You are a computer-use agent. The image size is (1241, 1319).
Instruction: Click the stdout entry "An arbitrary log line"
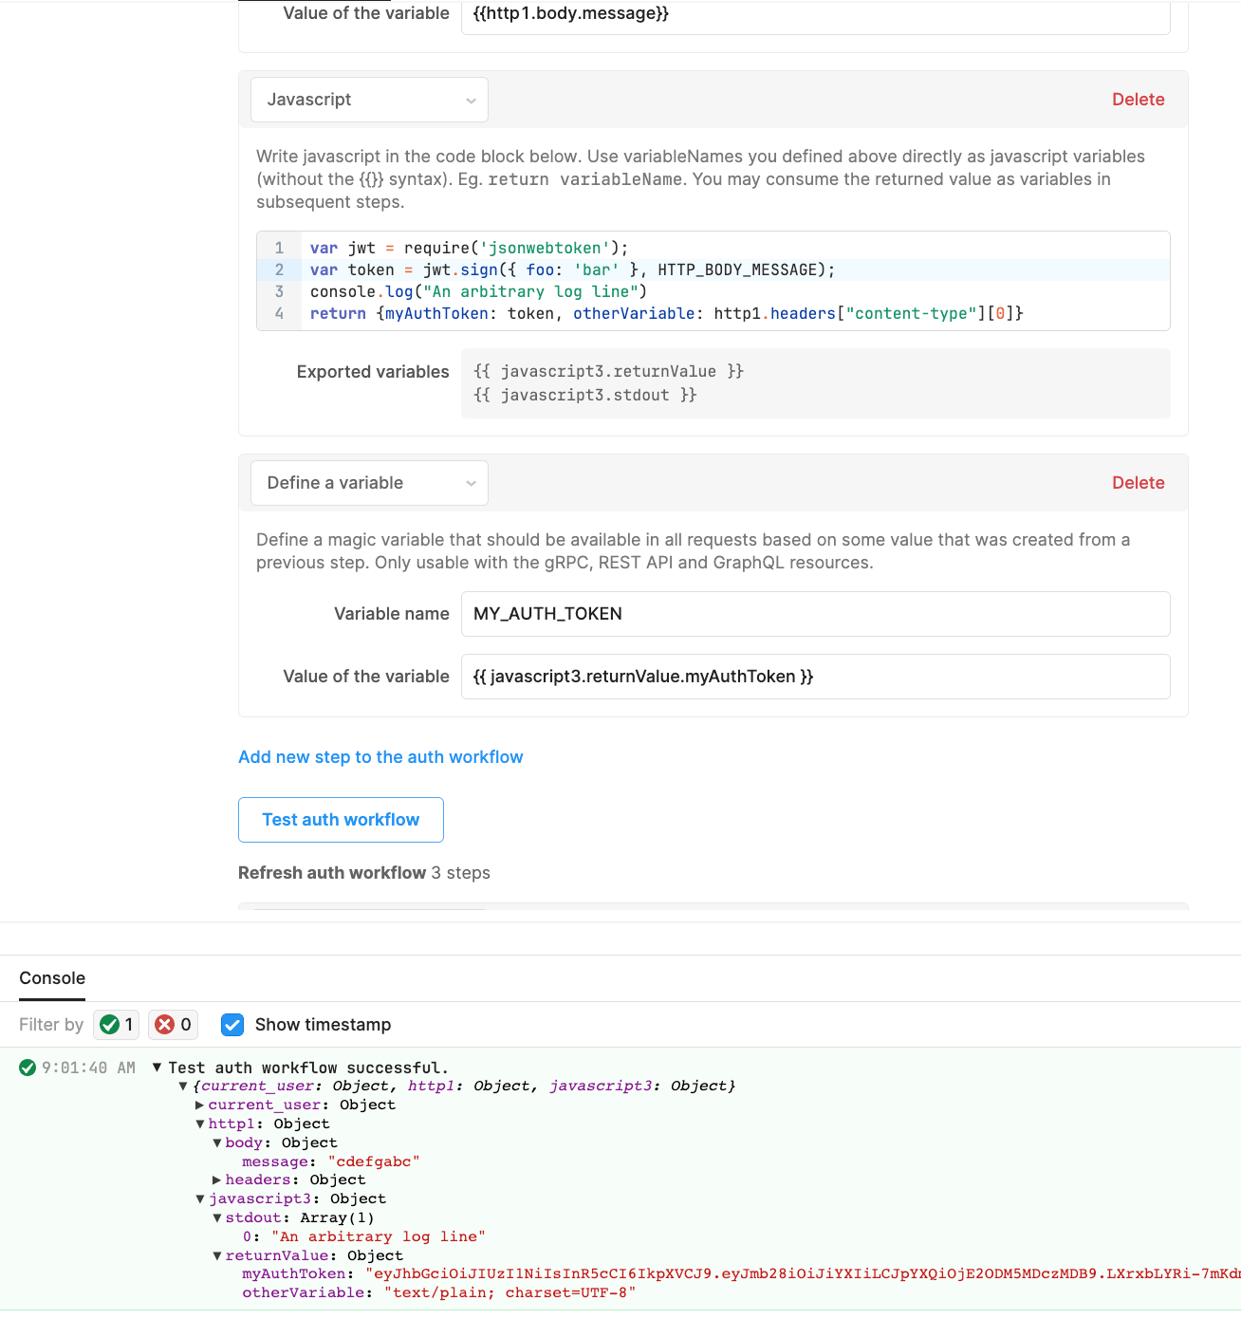click(x=379, y=1236)
